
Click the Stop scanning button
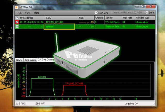(150, 13)
